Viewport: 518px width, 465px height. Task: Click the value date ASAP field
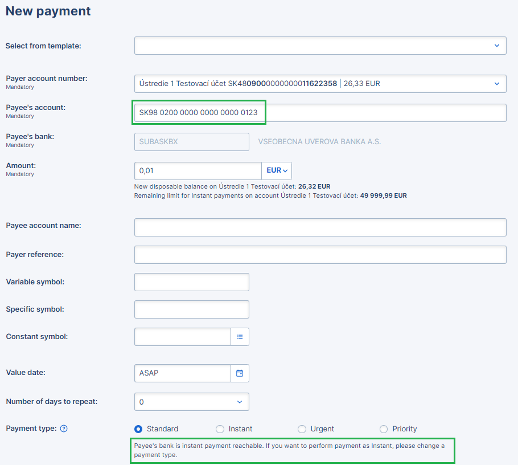pyautogui.click(x=182, y=373)
